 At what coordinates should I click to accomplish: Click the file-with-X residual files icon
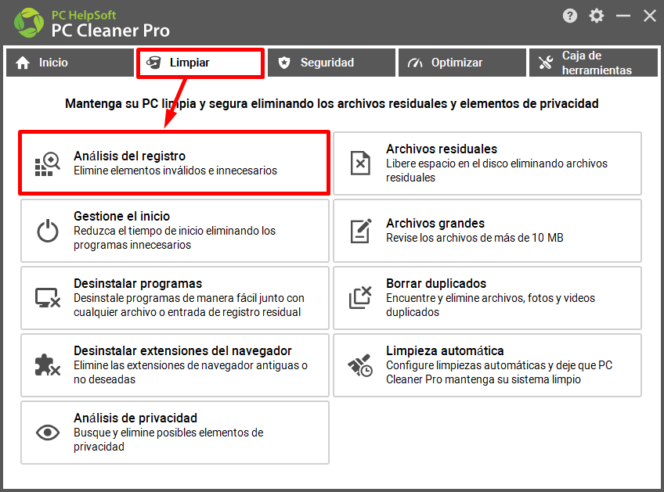click(360, 163)
